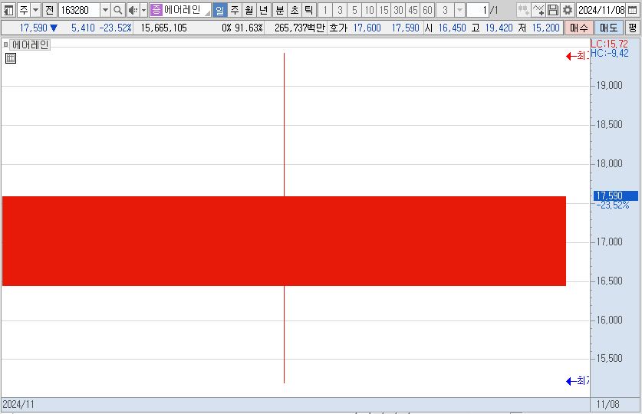642x414 pixels.
Task: Select the 년 yearly chart period
Action: [x=264, y=10]
